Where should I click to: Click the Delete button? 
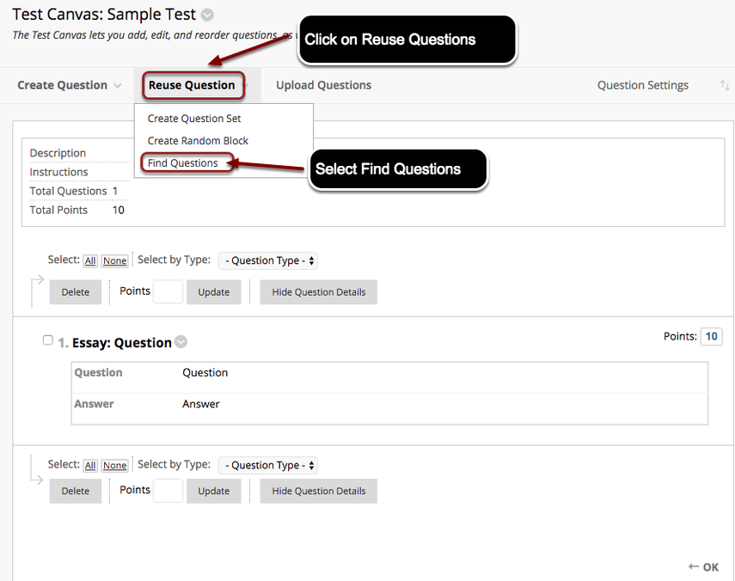[75, 291]
